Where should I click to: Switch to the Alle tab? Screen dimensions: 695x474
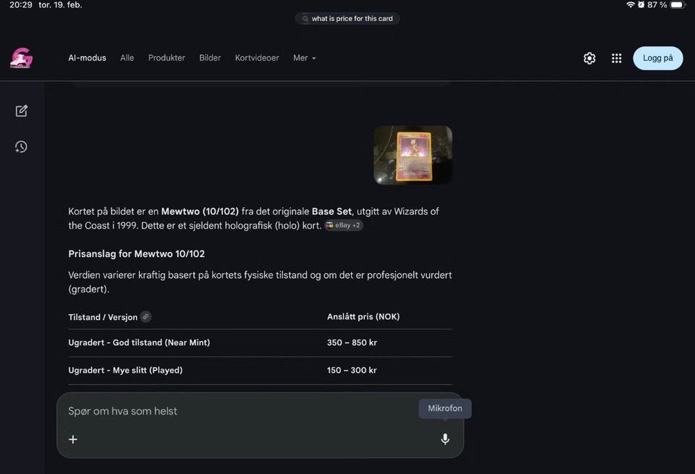pyautogui.click(x=127, y=58)
